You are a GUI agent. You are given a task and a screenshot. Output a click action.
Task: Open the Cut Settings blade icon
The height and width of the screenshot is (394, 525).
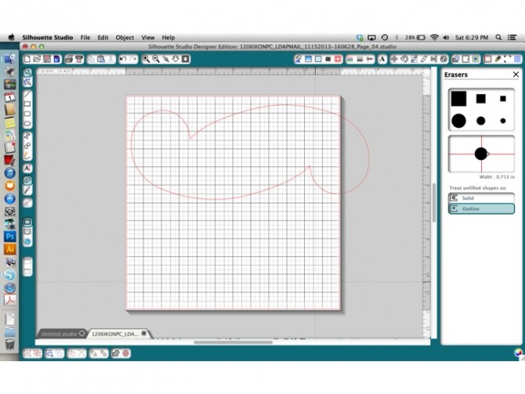click(498, 60)
